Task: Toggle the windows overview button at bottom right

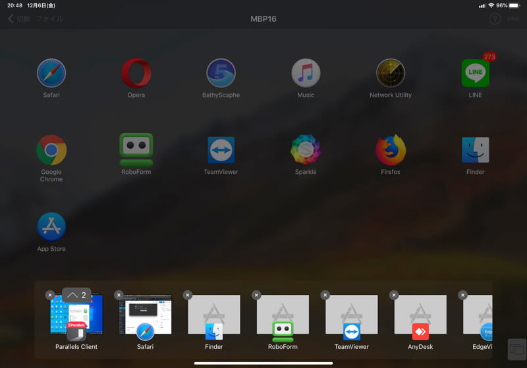Action: (516, 349)
